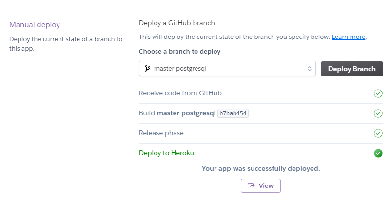Click the Learn more link
This screenshot has height=203, width=391.
349,37
